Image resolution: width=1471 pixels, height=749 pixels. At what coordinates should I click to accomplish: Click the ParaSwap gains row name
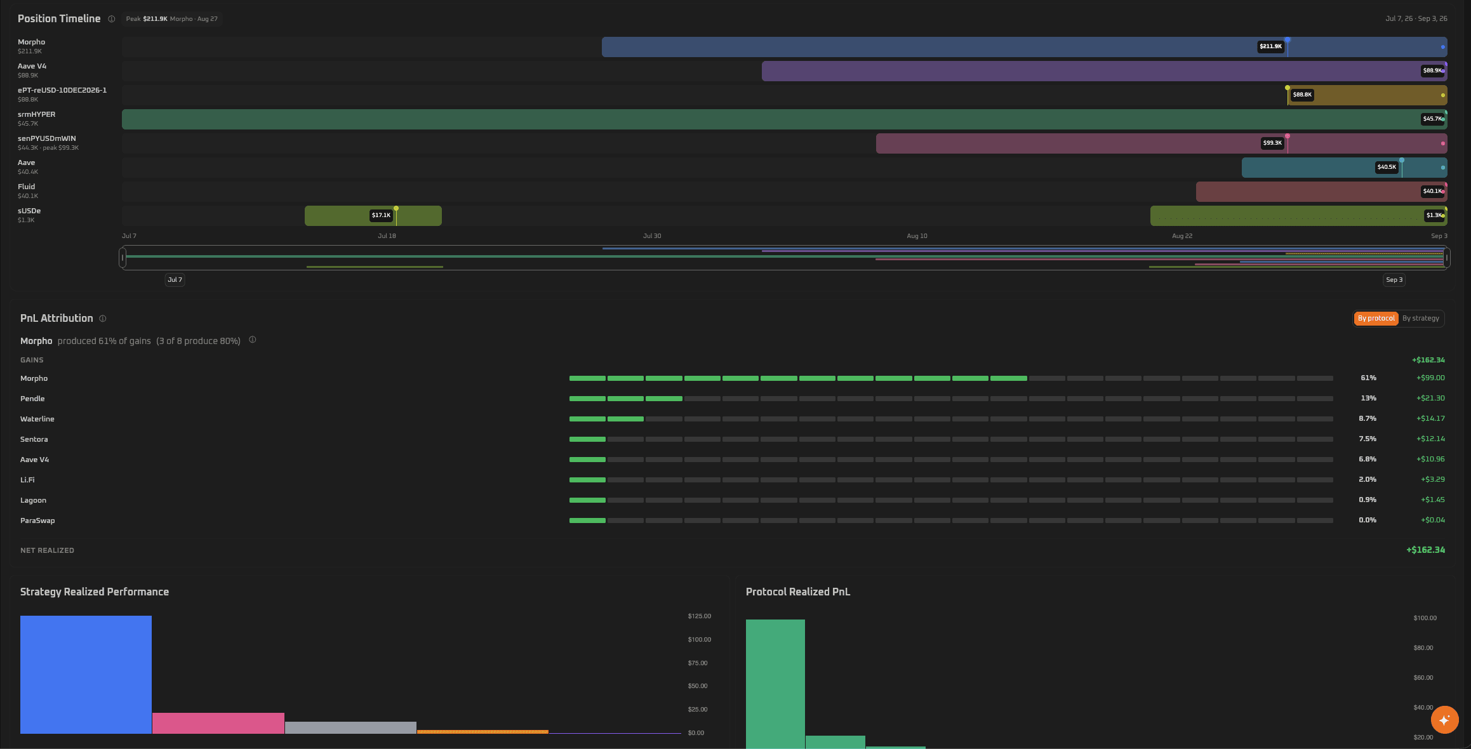pyautogui.click(x=37, y=520)
